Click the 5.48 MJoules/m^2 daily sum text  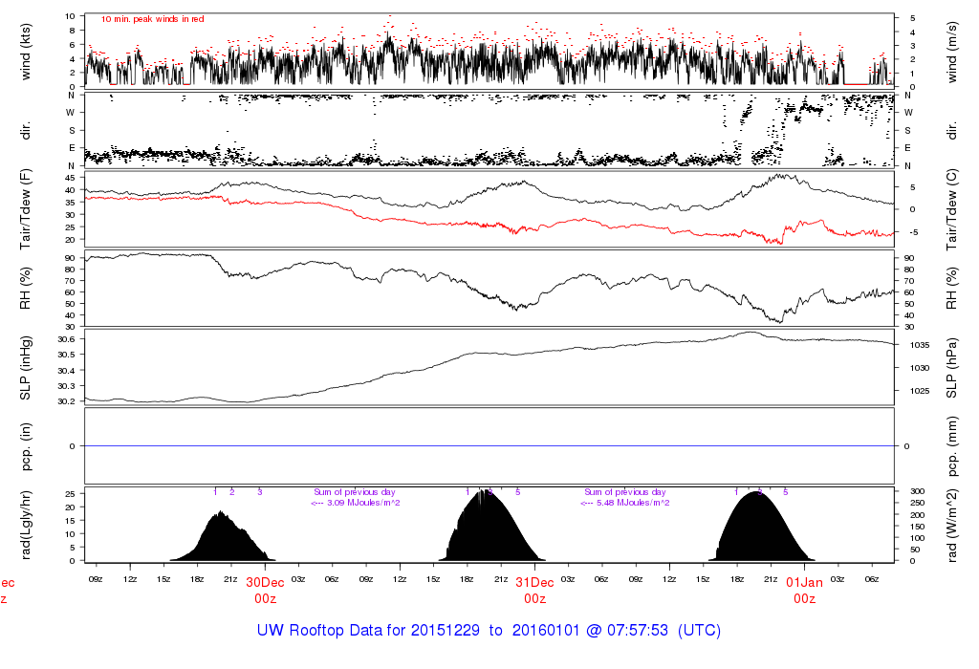pos(625,503)
